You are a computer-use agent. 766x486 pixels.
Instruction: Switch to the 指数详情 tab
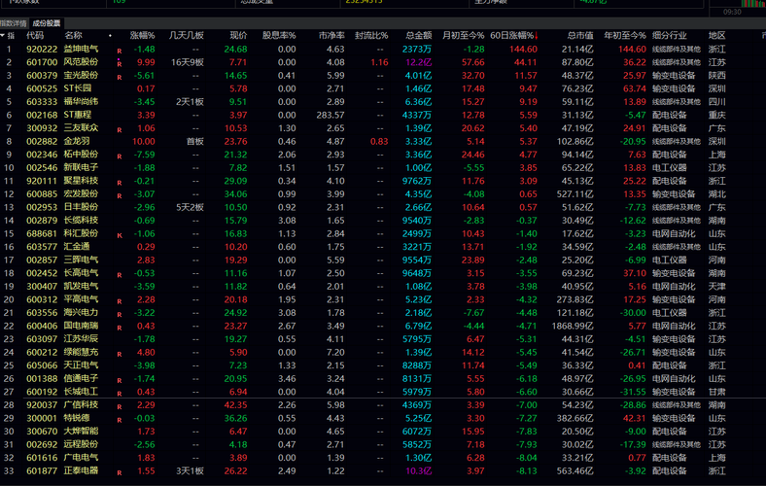click(14, 23)
